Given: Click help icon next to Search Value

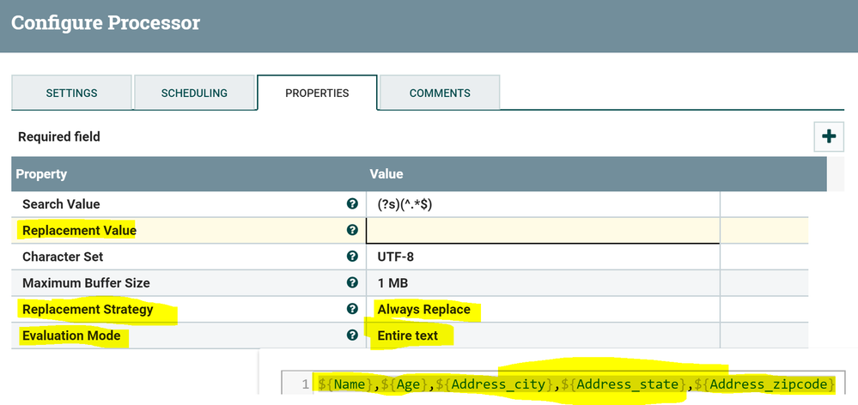Looking at the screenshot, I should tap(352, 204).
